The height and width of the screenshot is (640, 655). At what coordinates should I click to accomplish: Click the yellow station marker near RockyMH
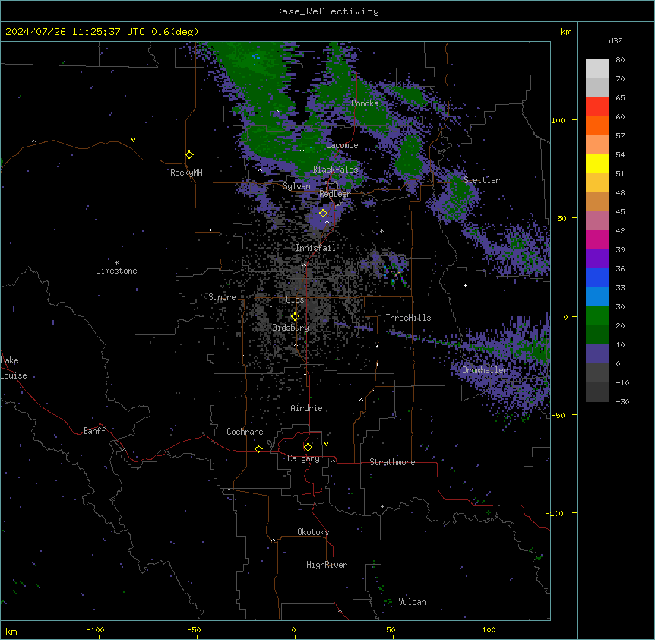tap(189, 155)
